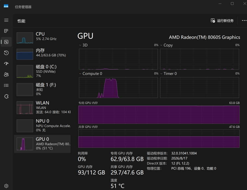Open the Timer 0 graph dropdown
This screenshot has width=247, height=190.
point(161,73)
